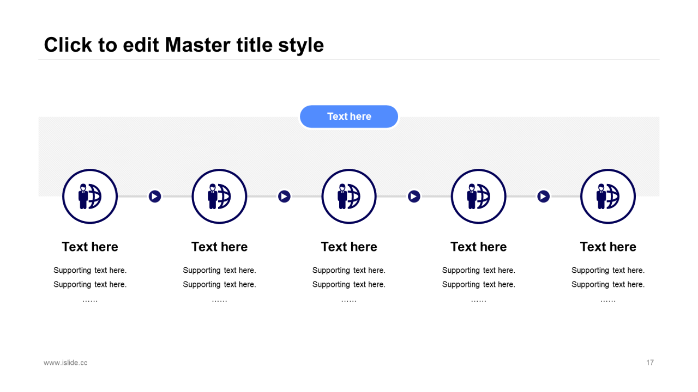This screenshot has width=698, height=392.
Task: Click play arrow between fourth and fifth circles
Action: coord(543,196)
